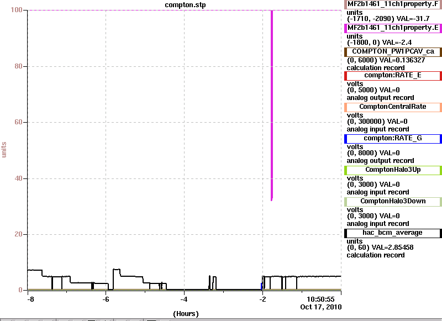Click the range text (-1710, -2090) VAL=-31.7
Viewport: 442px width, 321px height.
[388, 19]
